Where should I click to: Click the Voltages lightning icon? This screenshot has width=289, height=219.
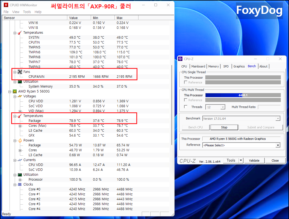[x=20, y=96]
